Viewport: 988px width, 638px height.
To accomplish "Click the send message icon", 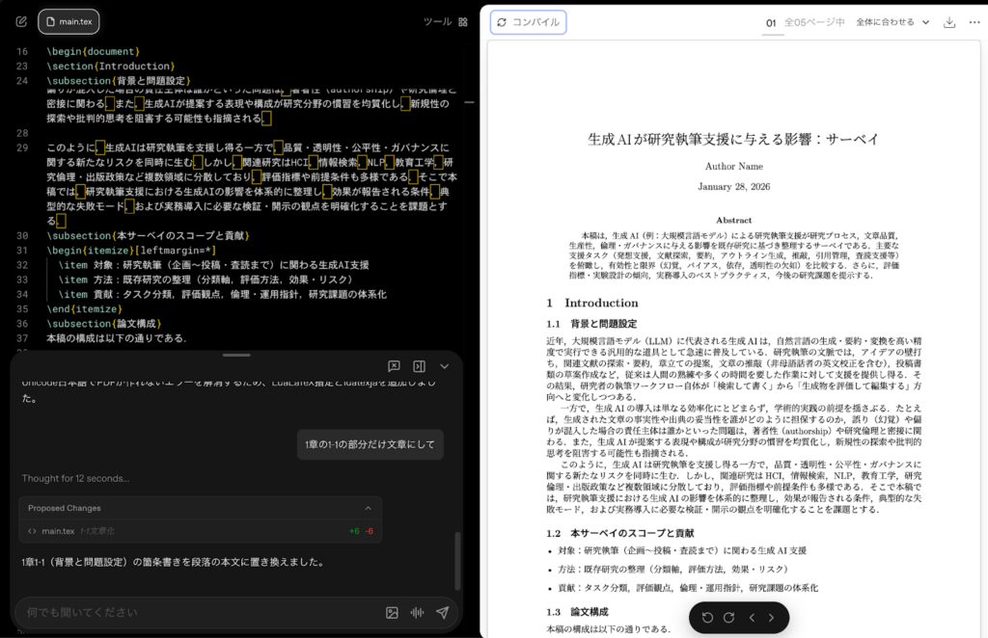I will [x=443, y=612].
